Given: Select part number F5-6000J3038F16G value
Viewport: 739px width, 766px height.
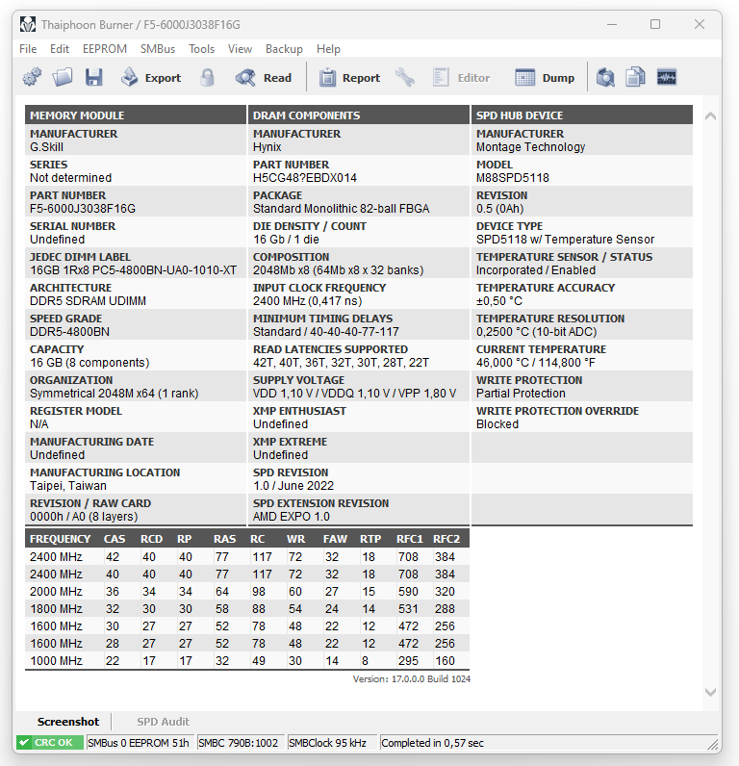Looking at the screenshot, I should pyautogui.click(x=83, y=209).
